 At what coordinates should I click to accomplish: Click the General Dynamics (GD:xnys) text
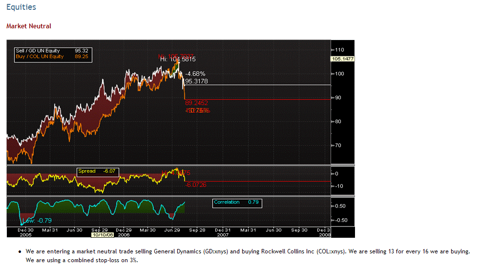point(191,251)
